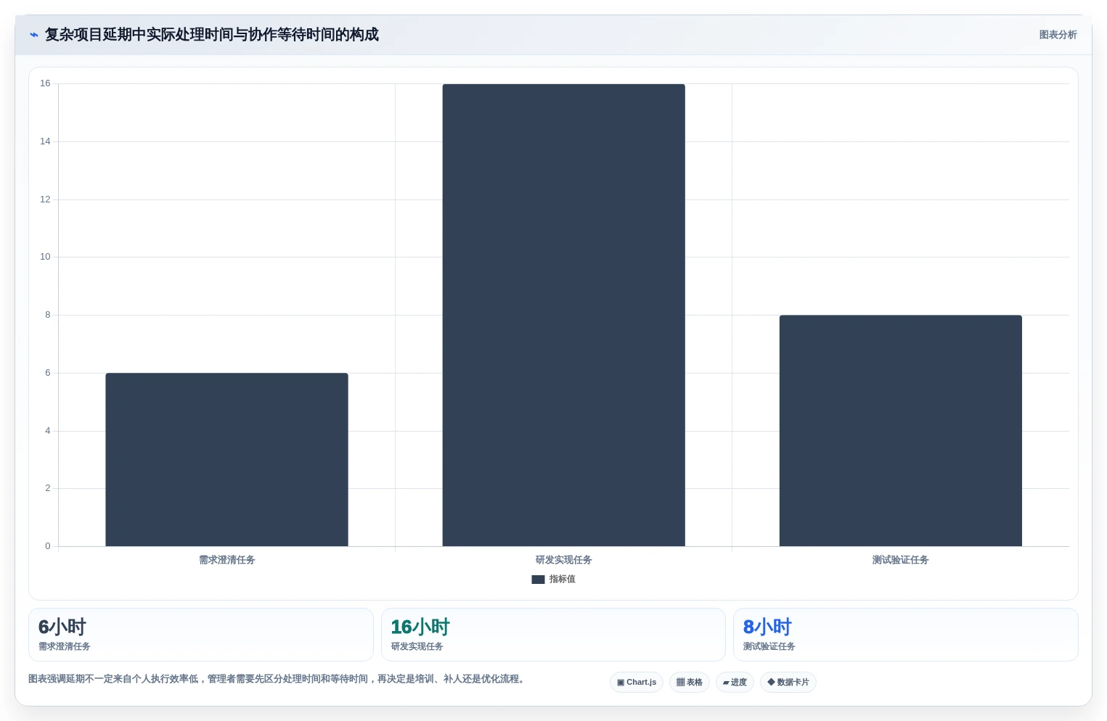Click the y-axis value 16
Image resolution: width=1107 pixels, height=721 pixels.
(45, 83)
